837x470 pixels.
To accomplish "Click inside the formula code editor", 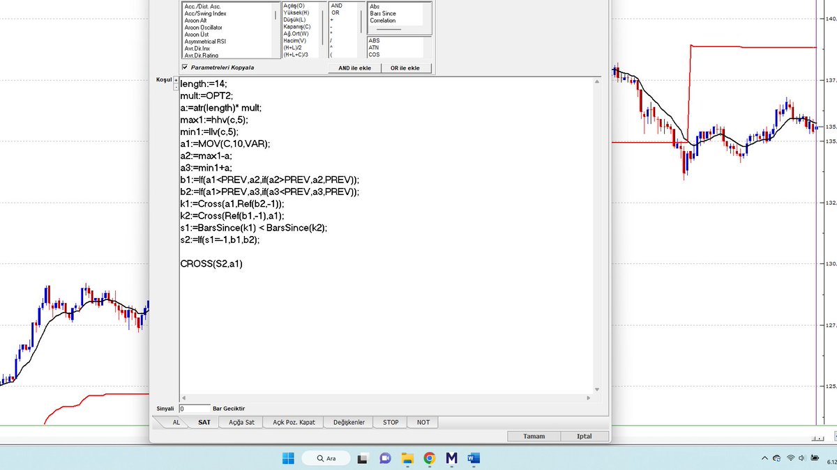I will [386, 235].
